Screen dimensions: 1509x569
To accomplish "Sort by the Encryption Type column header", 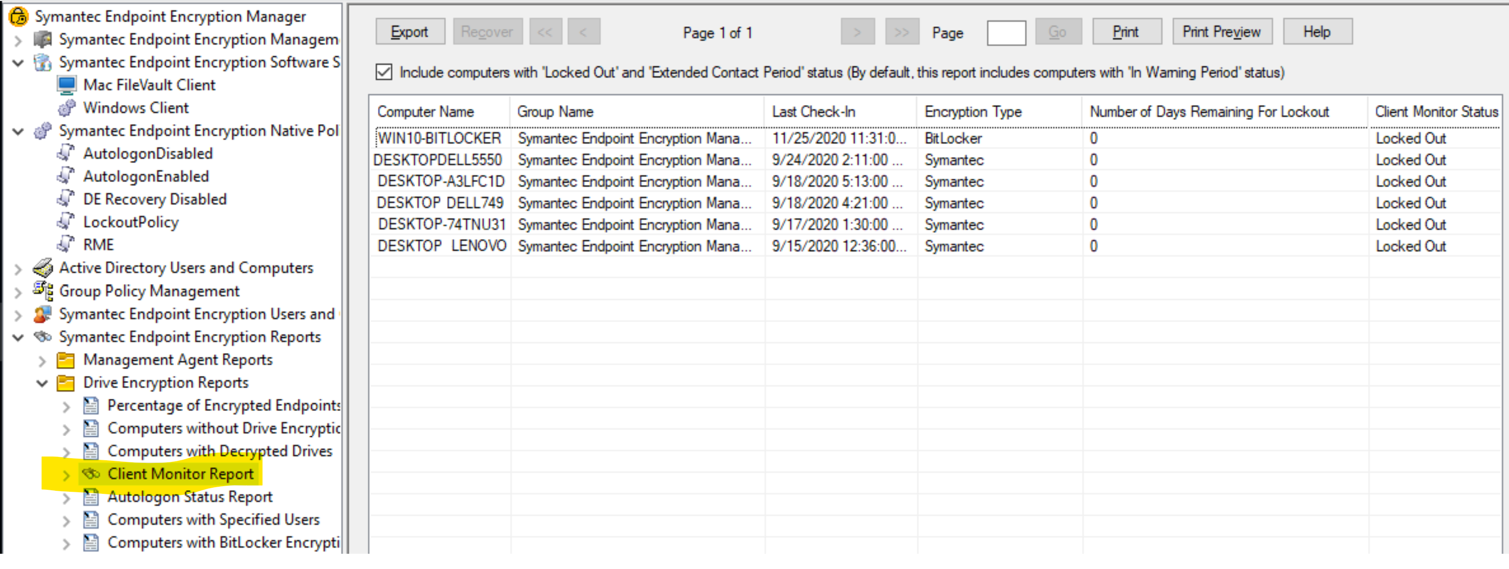I will click(999, 111).
